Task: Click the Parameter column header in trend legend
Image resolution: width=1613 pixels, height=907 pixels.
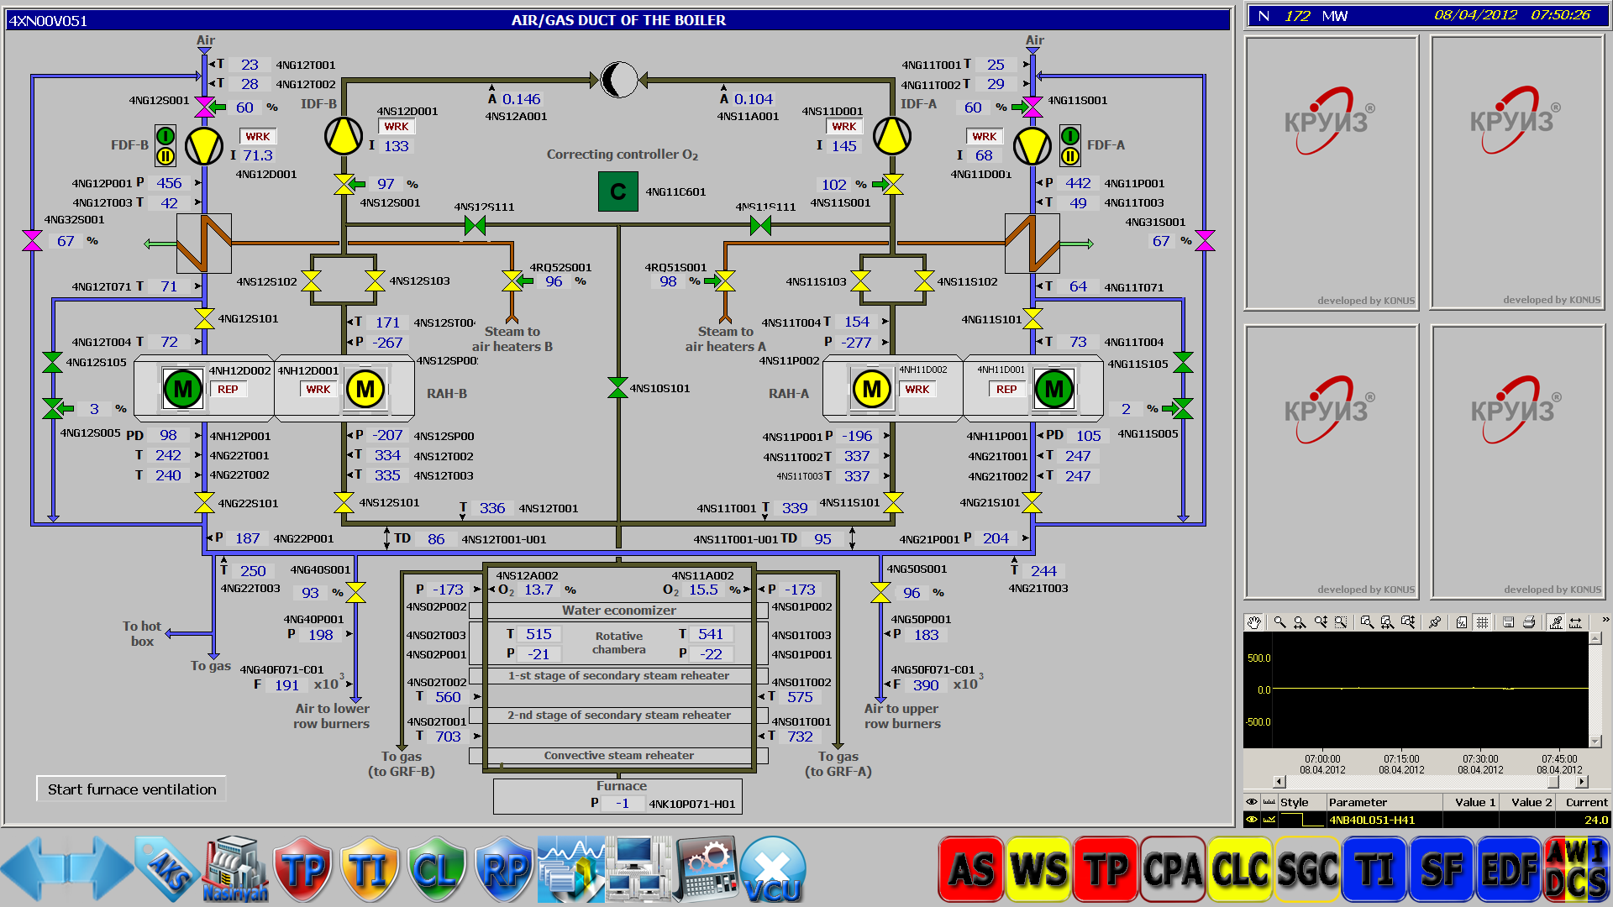Action: click(1384, 802)
